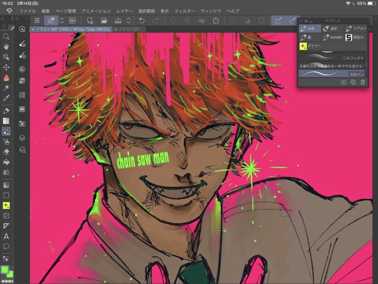Open the ヘルプ menu

click(x=233, y=11)
